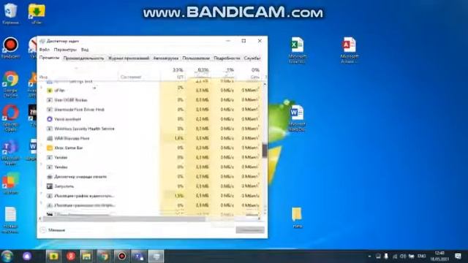Click the vertical scrollbar up arrow
Image resolution: width=468 pixels, height=263 pixels.
coord(265,85)
